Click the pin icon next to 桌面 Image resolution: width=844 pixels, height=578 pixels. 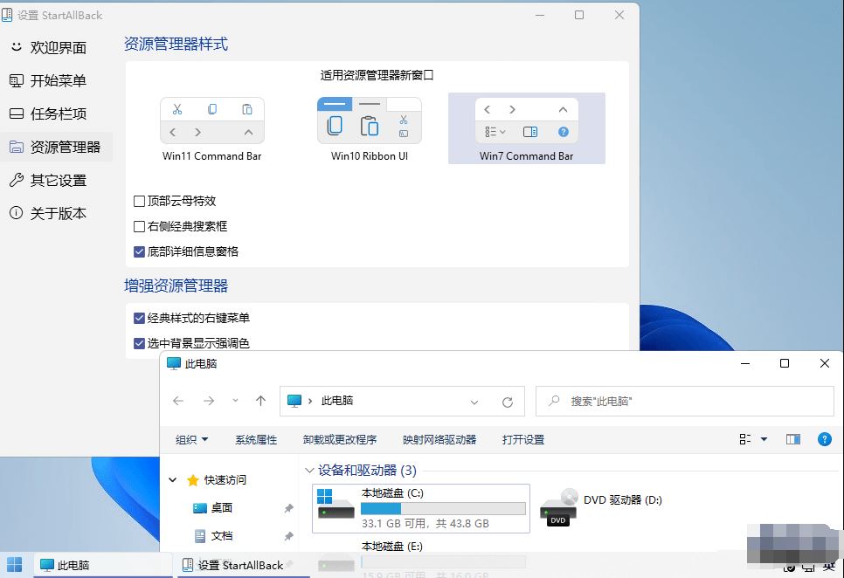(x=288, y=508)
